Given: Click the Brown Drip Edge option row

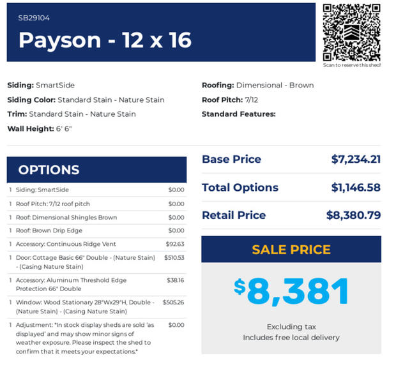Looking at the screenshot, I should [96, 230].
